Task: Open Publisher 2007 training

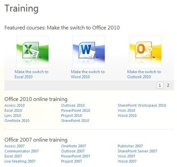Action: coord(130,146)
